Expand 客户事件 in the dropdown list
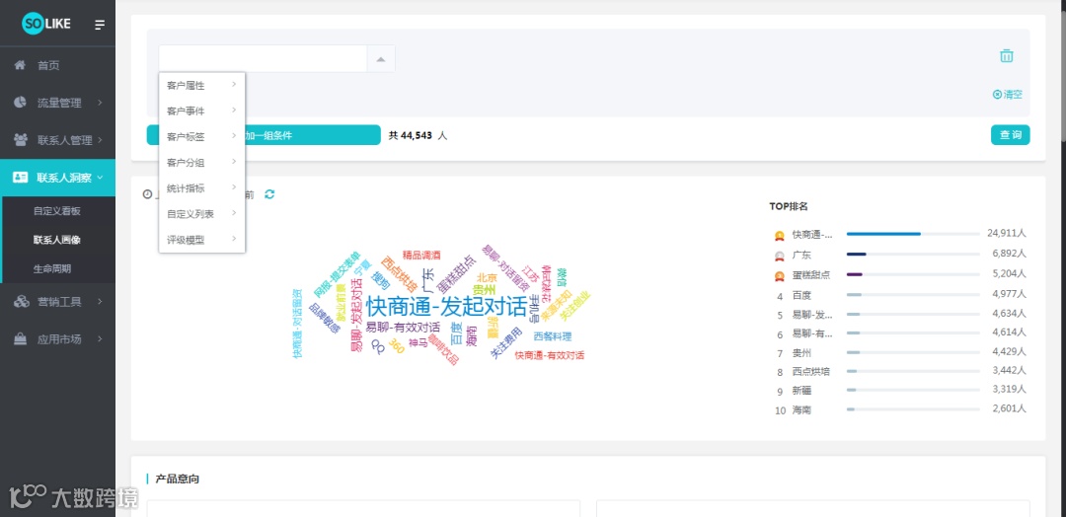The height and width of the screenshot is (517, 1066). [202, 111]
